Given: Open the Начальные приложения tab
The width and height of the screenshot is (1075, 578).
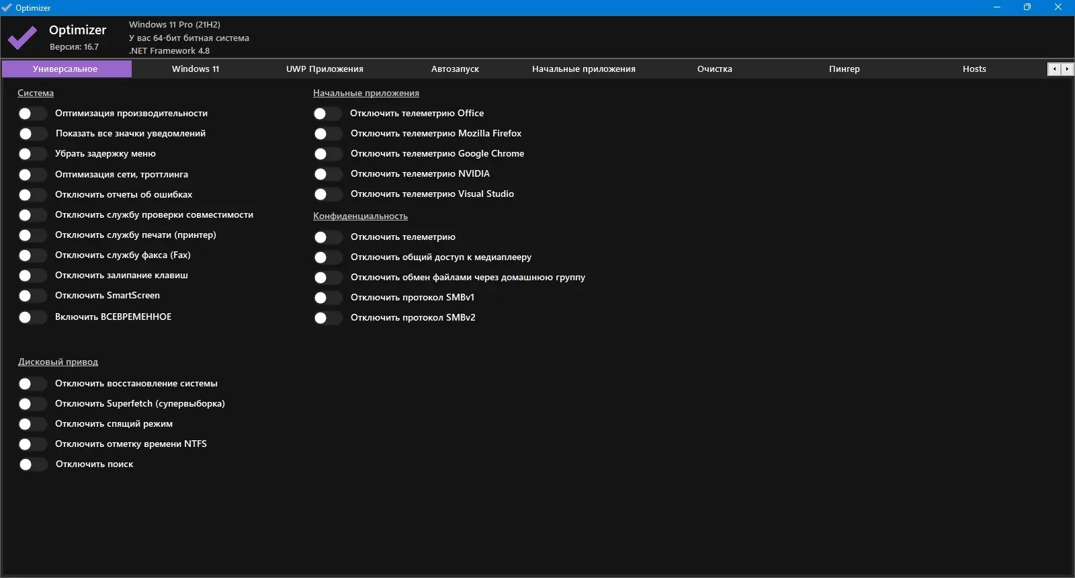Looking at the screenshot, I should tap(584, 69).
